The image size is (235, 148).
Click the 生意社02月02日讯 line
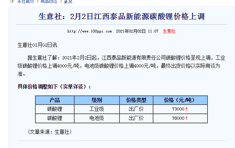click(37, 45)
